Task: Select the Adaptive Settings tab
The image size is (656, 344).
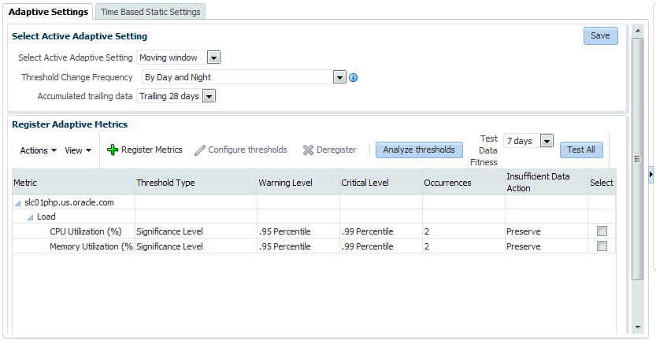Action: tap(48, 12)
